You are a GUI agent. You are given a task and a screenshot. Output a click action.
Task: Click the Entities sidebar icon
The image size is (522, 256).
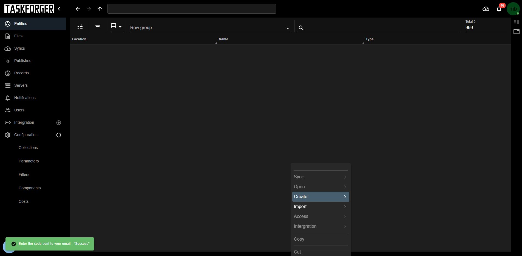(8, 24)
